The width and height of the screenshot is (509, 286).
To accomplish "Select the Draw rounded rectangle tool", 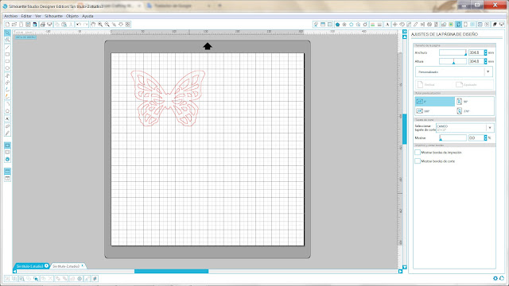I will click(x=7, y=61).
